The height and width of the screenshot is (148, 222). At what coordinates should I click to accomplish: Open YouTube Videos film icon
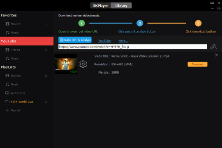coord(7,50)
